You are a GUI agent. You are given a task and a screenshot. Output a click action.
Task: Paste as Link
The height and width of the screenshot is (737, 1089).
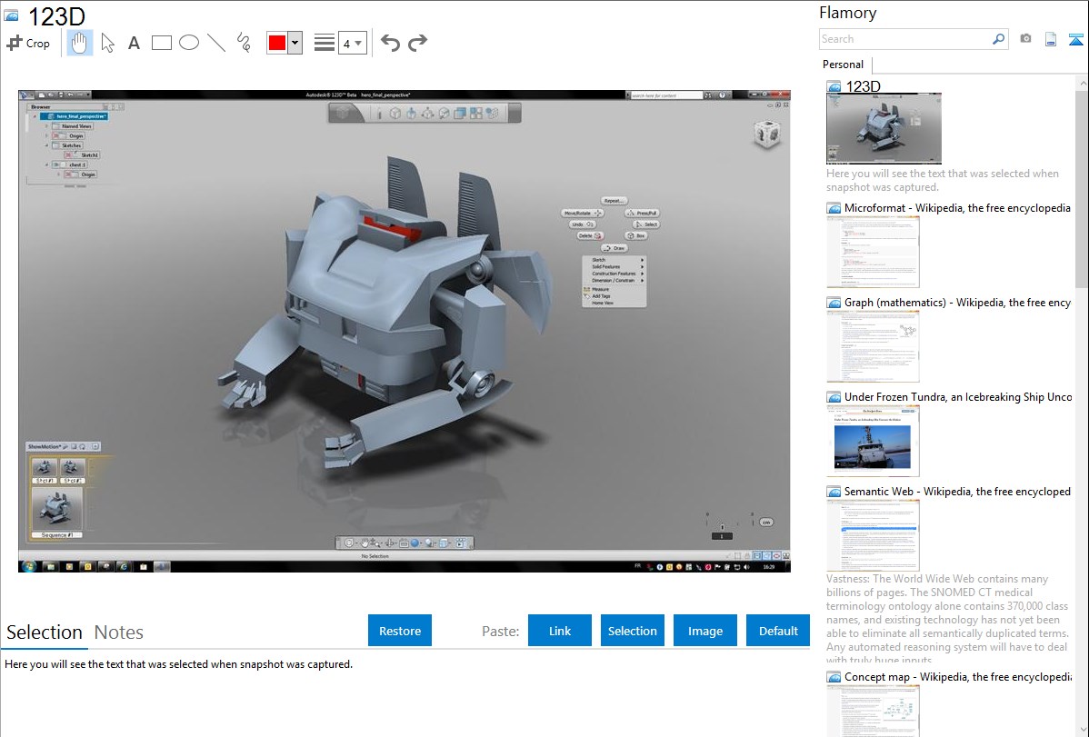[560, 631]
